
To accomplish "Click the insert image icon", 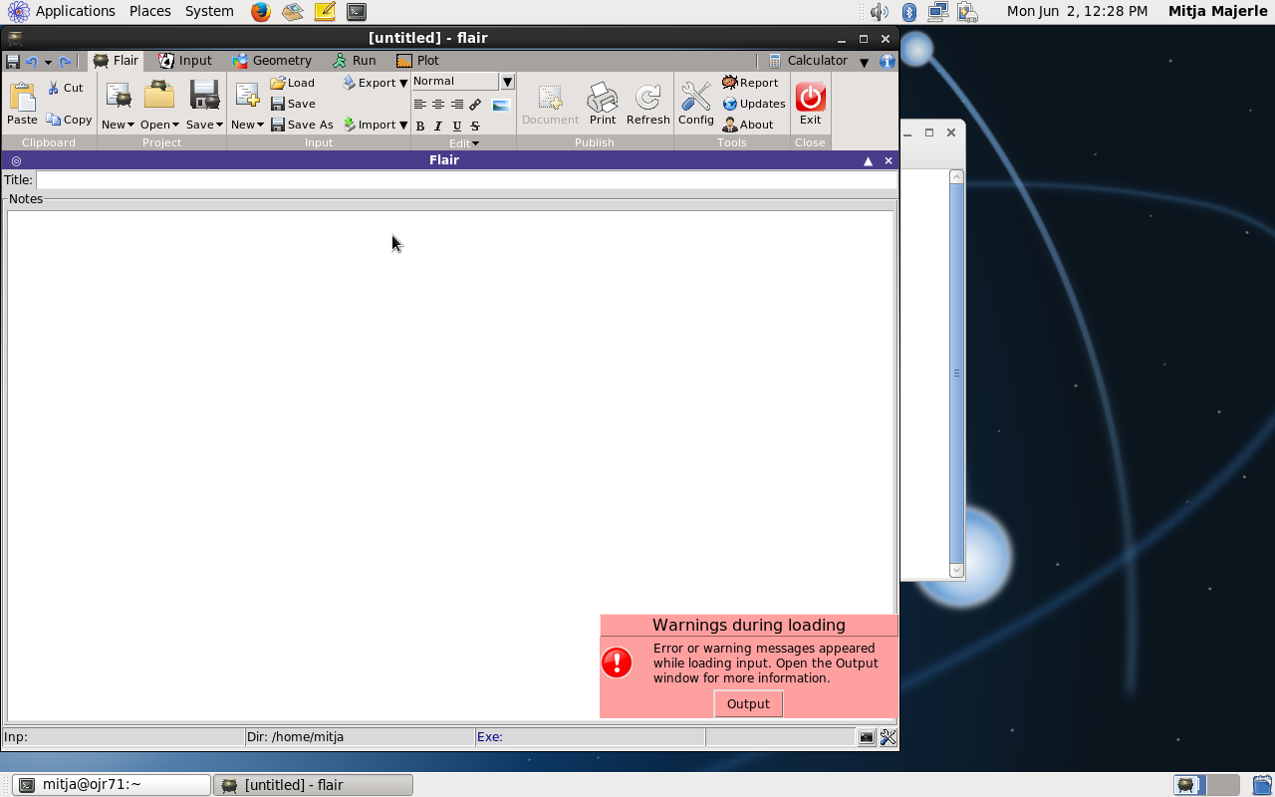I will 501,105.
